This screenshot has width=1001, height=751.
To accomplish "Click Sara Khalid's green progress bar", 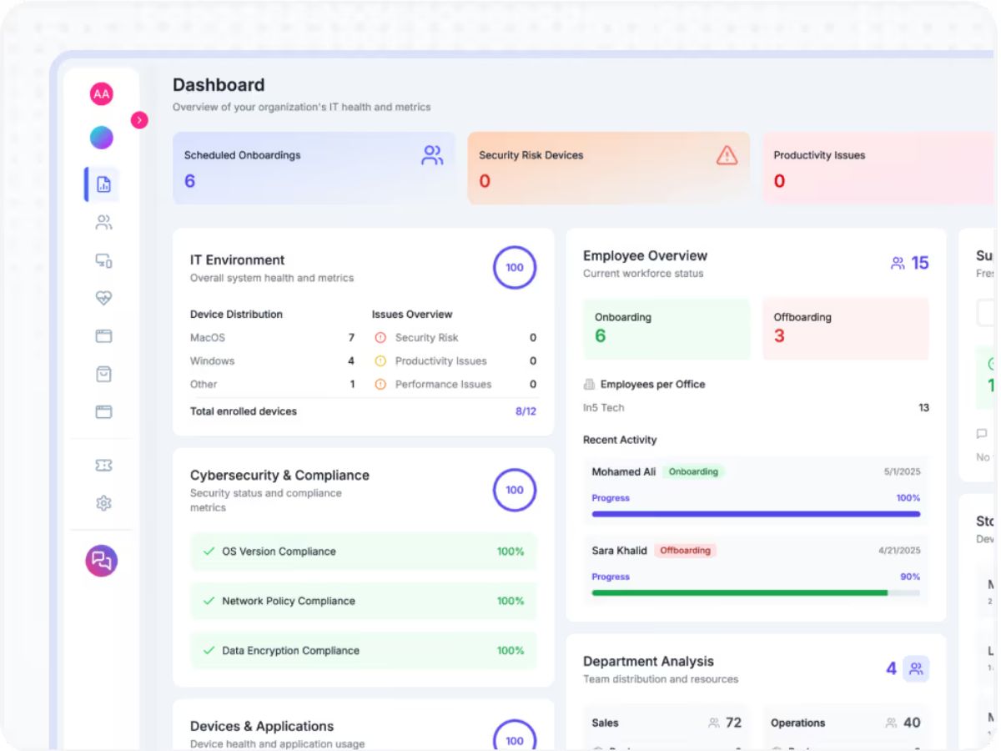I will [x=756, y=592].
